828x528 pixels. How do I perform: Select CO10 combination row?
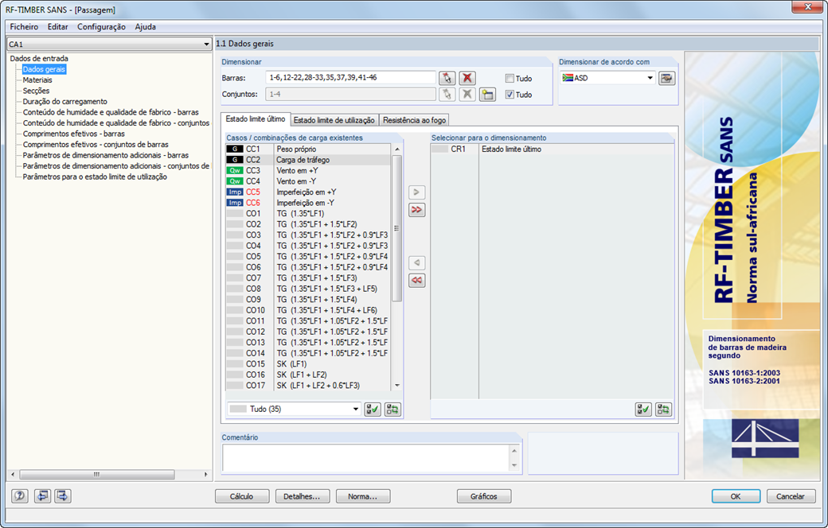click(308, 310)
